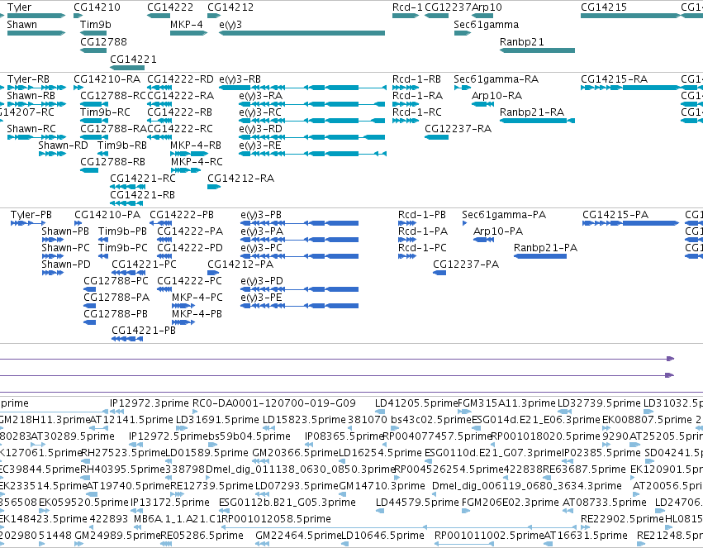Select the RE22902.5prime EST
Image resolution: width=703 pixels, height=548 pixels.
coord(585,527)
